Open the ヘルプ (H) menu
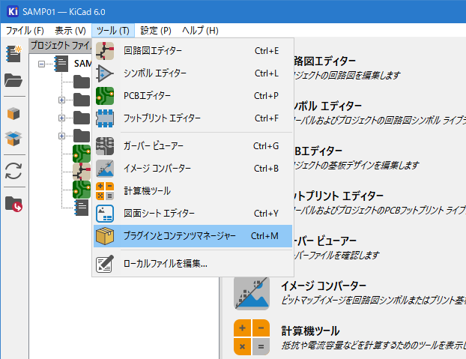 [x=200, y=30]
